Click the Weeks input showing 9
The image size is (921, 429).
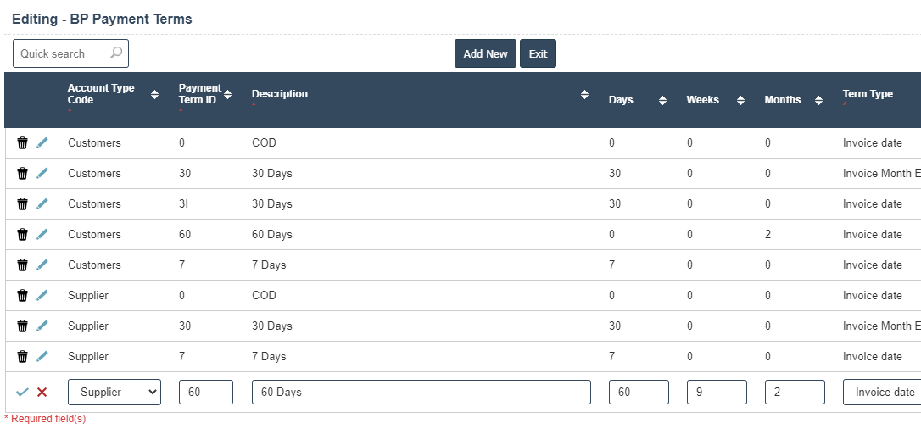[716, 393]
